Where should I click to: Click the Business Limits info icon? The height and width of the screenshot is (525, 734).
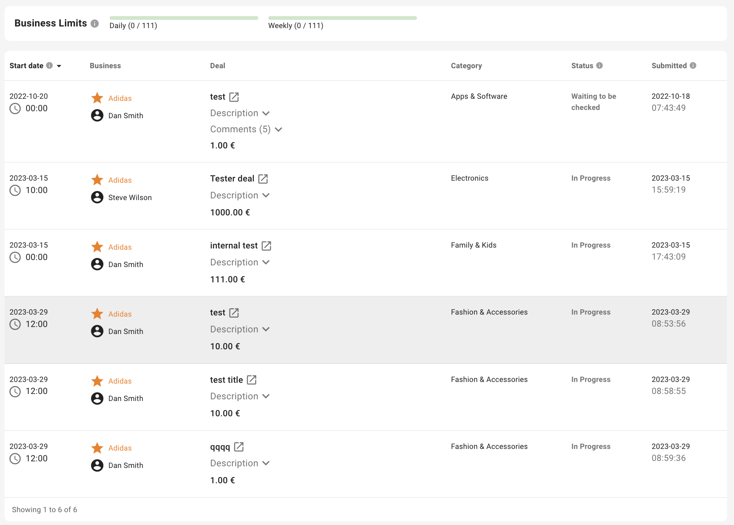click(95, 24)
